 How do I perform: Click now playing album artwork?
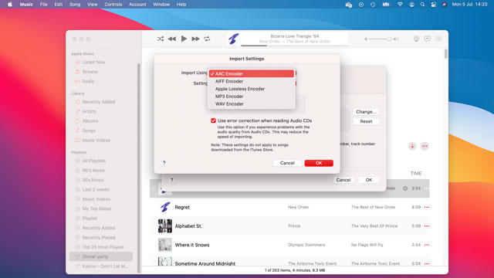pos(234,39)
